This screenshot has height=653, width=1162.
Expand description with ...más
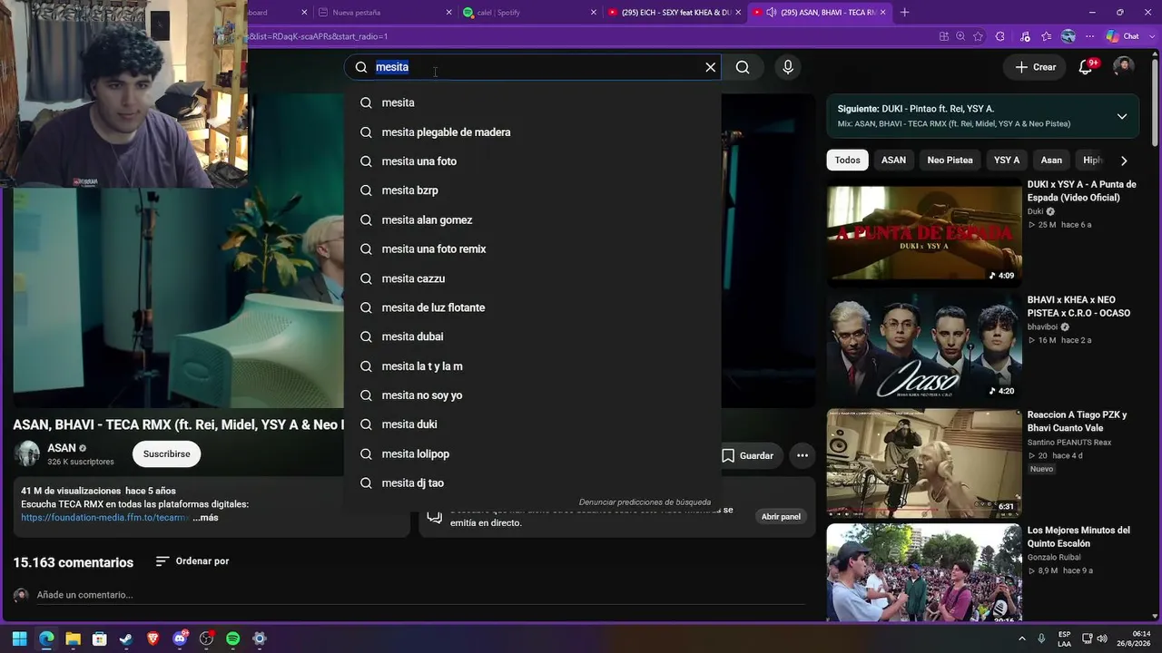[x=205, y=518]
